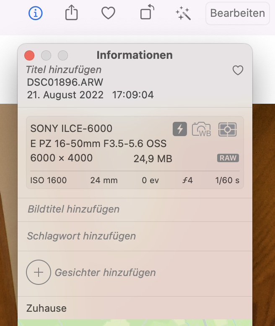
Task: Click the white balance camera icon
Action: point(202,129)
